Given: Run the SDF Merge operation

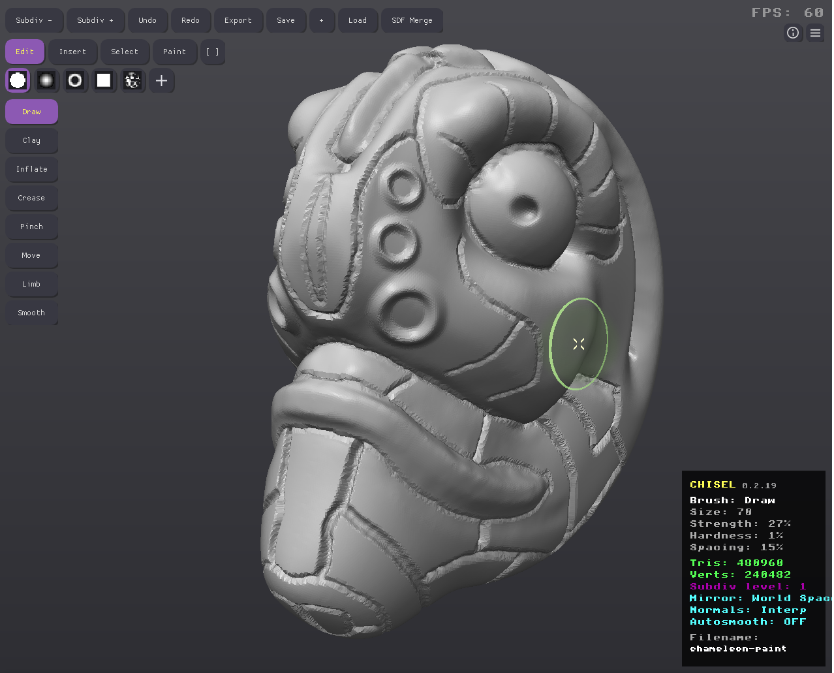Looking at the screenshot, I should click(412, 20).
